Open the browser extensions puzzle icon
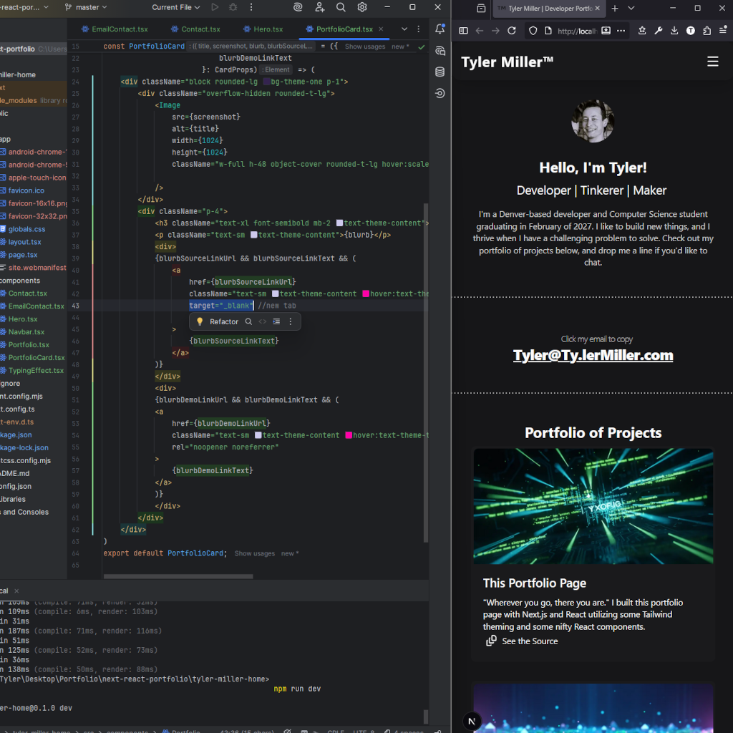Screen dimensions: 733x733 [x=707, y=30]
